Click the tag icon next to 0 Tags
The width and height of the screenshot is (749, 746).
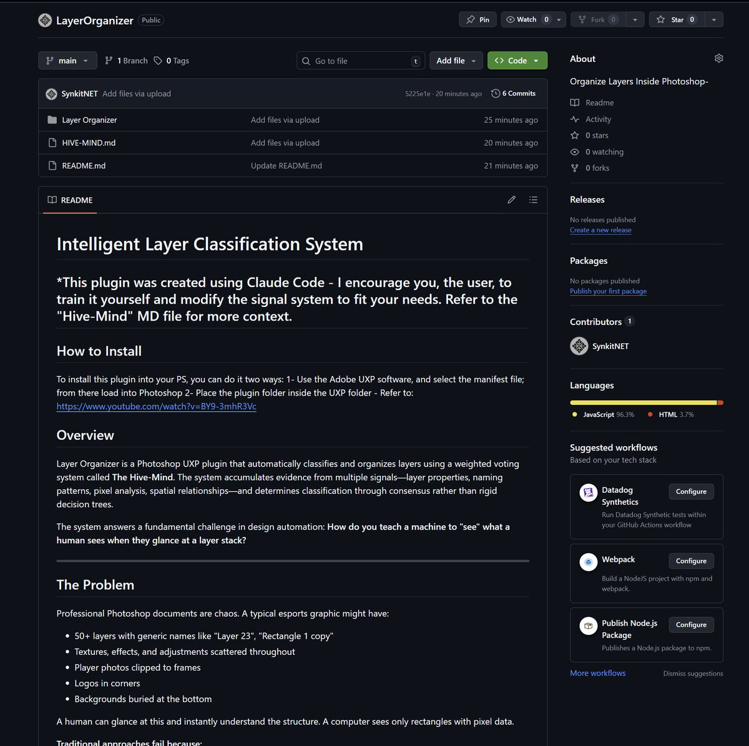[x=158, y=61]
